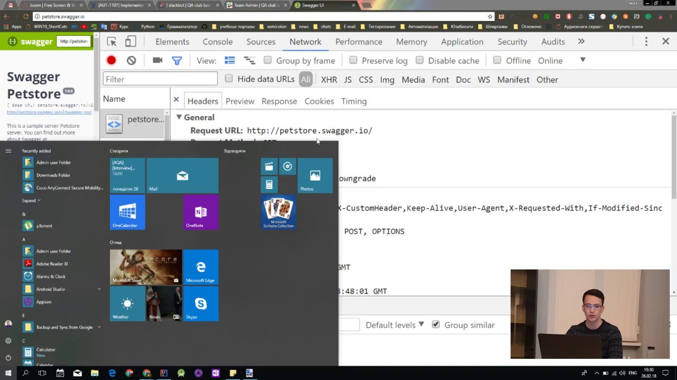Enable the Group by frame checkbox

(x=268, y=60)
